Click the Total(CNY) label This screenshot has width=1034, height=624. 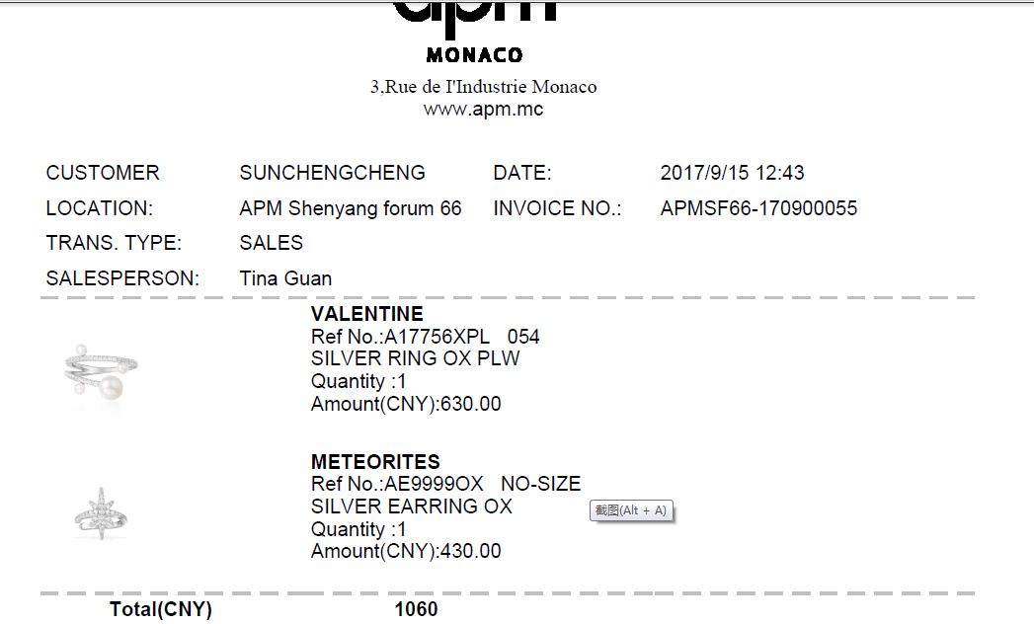[161, 609]
